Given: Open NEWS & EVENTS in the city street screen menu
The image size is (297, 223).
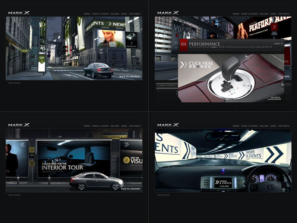Looking at the screenshot, I should tap(100, 14).
